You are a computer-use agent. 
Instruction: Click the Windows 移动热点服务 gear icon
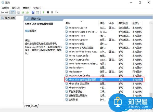click(67, 48)
